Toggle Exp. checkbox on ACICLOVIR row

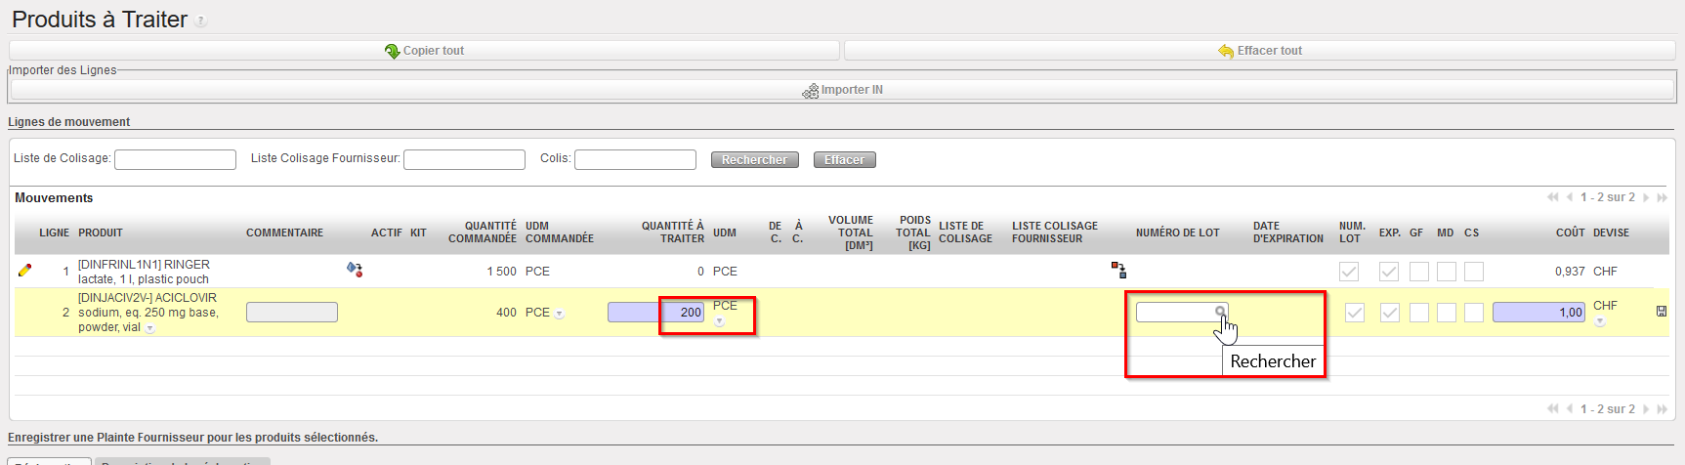[x=1390, y=313]
